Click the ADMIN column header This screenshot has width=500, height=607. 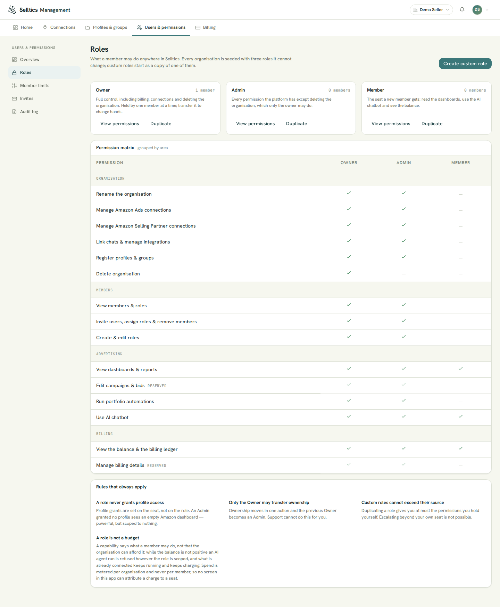click(403, 163)
